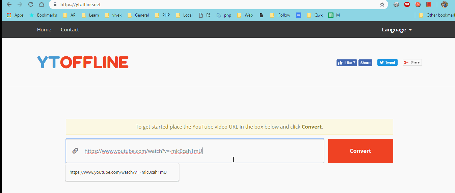Select the autocomplete YouTube URL suggestion
The height and width of the screenshot is (193, 455).
pos(118,172)
